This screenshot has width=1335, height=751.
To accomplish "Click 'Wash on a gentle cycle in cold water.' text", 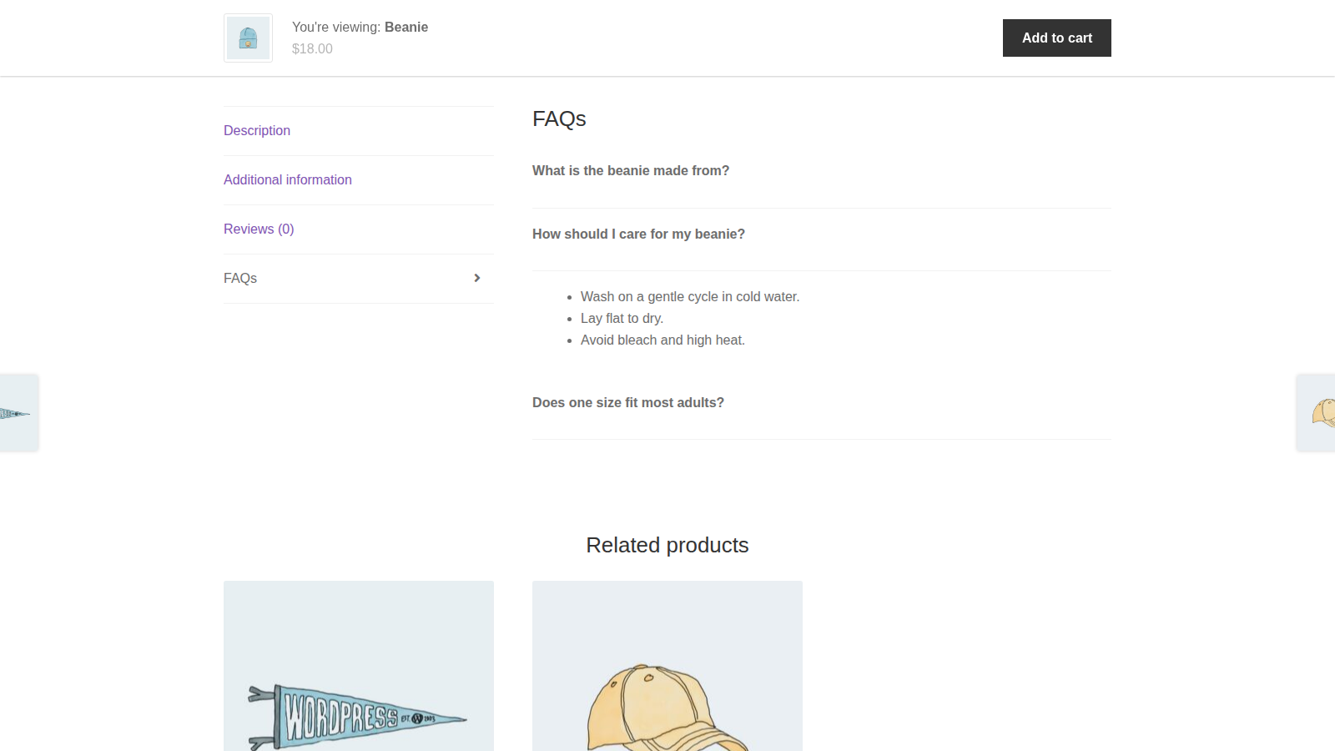I will click(690, 296).
